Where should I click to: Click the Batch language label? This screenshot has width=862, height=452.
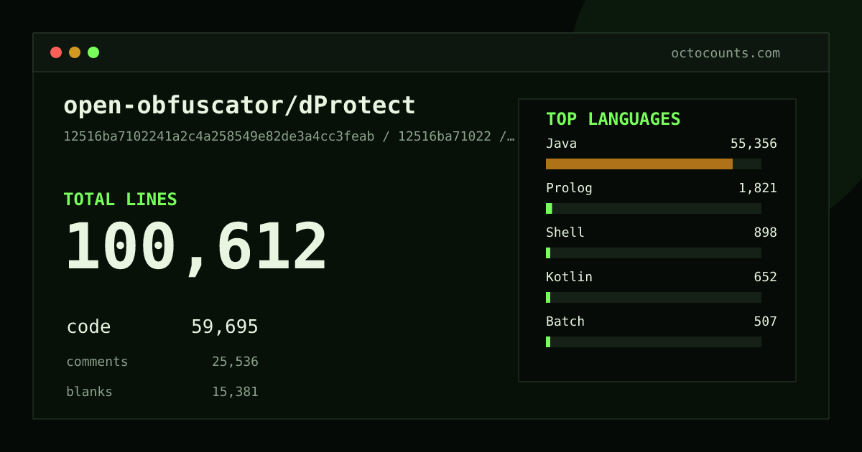click(565, 321)
